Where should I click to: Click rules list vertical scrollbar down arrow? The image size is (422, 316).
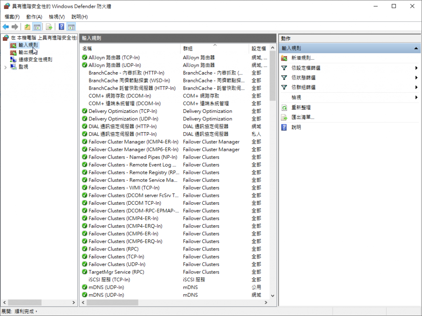tap(273, 295)
